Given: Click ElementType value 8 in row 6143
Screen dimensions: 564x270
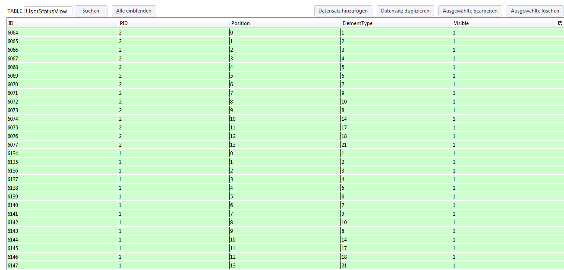Looking at the screenshot, I should coord(343,231).
